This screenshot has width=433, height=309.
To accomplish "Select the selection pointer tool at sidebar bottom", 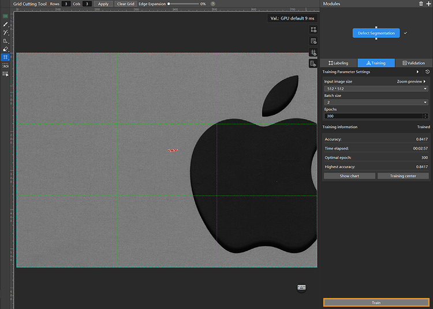I will [x=5, y=74].
